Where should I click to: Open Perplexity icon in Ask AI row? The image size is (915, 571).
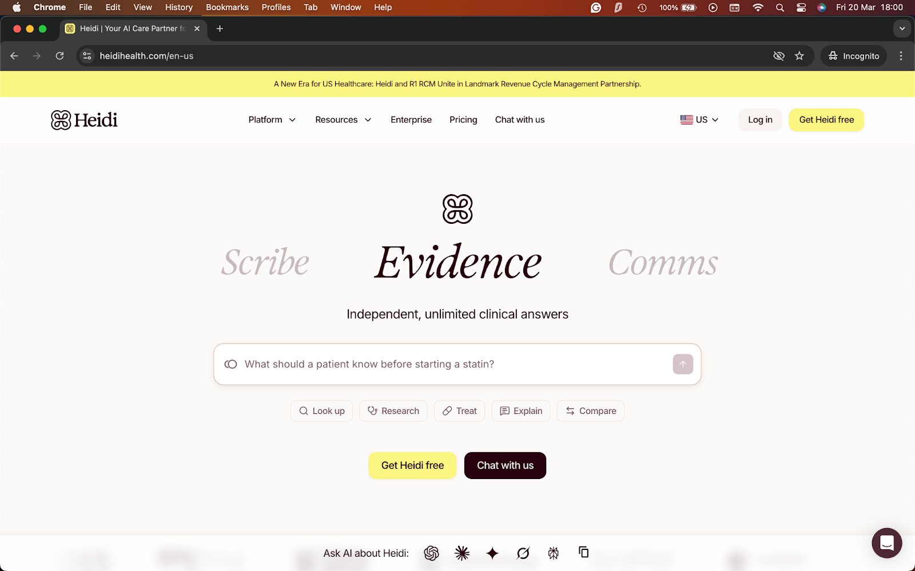tap(553, 553)
